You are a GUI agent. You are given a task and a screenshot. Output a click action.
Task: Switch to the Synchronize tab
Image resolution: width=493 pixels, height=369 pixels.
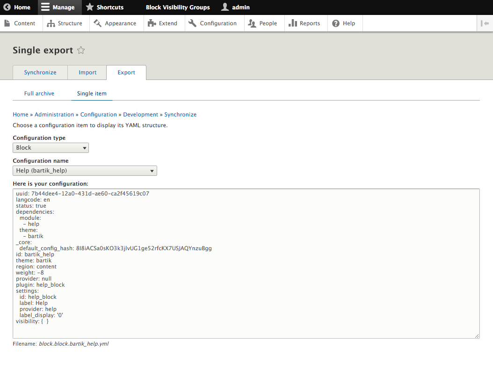pos(40,72)
